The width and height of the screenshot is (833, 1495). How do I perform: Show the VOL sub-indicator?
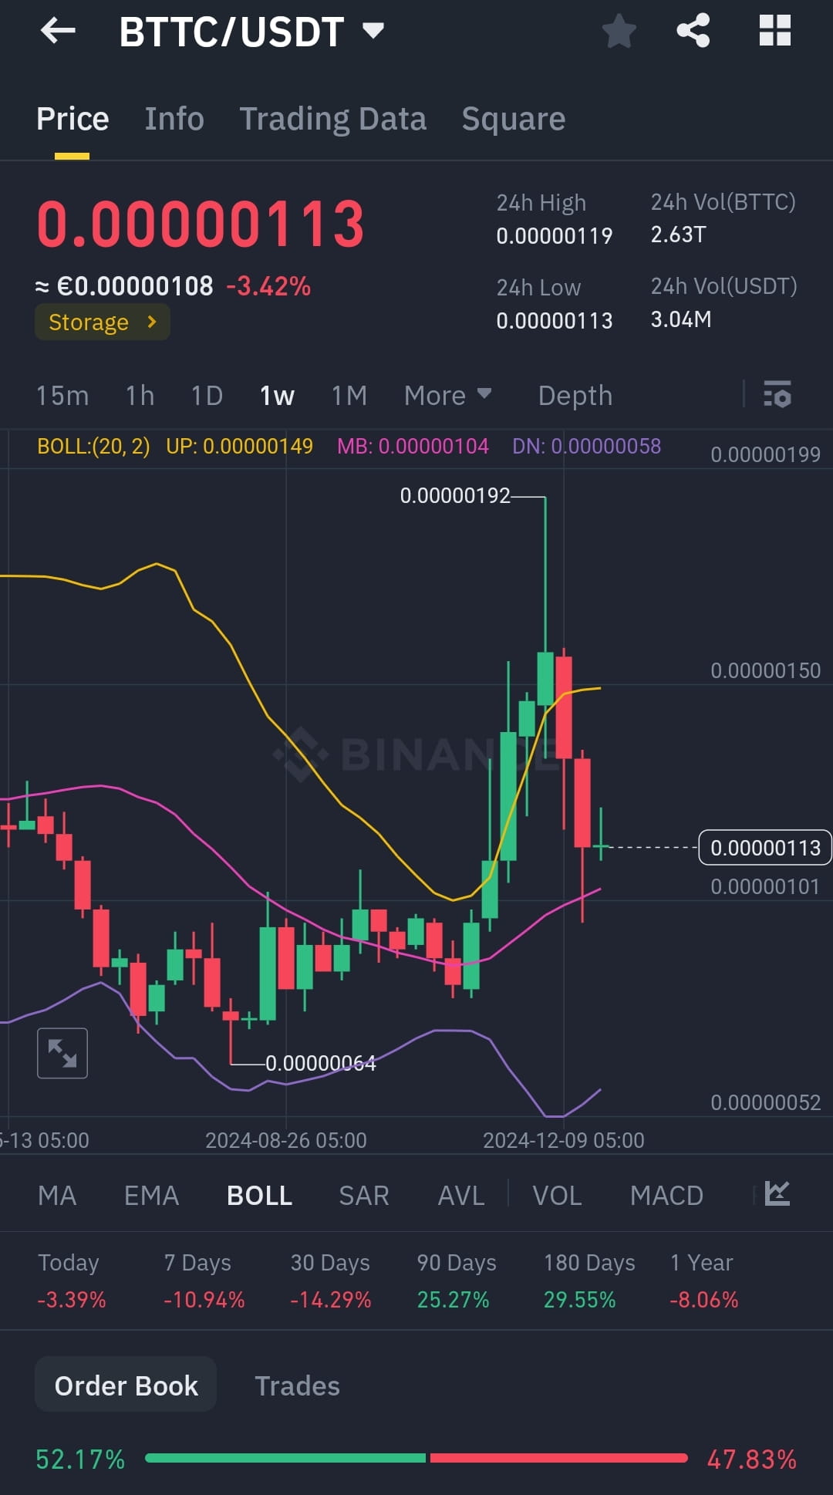click(557, 1196)
